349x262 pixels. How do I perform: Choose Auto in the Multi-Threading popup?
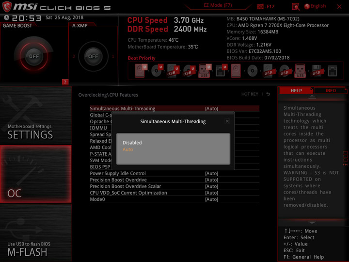click(x=128, y=149)
